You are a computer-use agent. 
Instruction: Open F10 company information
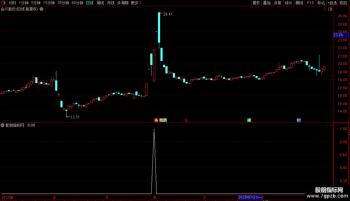(310, 3)
